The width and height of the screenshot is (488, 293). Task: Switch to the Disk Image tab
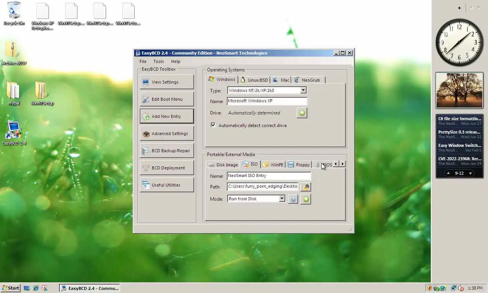click(x=223, y=165)
